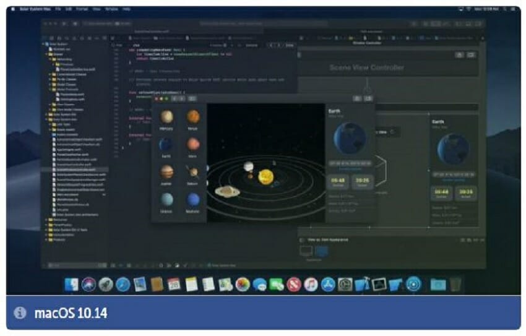526x336 pixels.
Task: Open the Format menu in menu bar
Action: point(82,9)
